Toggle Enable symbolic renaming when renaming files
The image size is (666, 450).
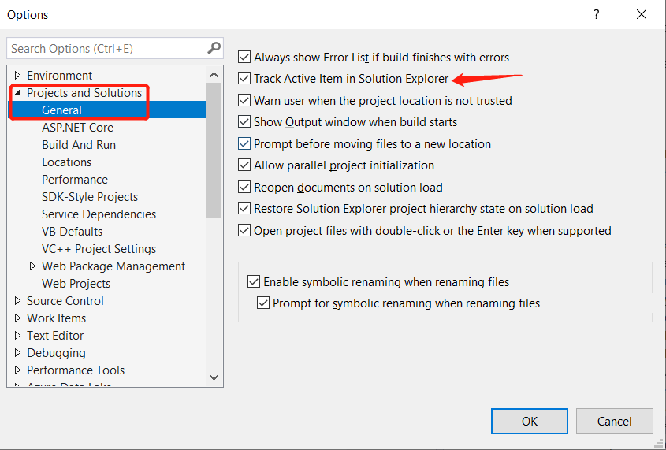coord(254,282)
